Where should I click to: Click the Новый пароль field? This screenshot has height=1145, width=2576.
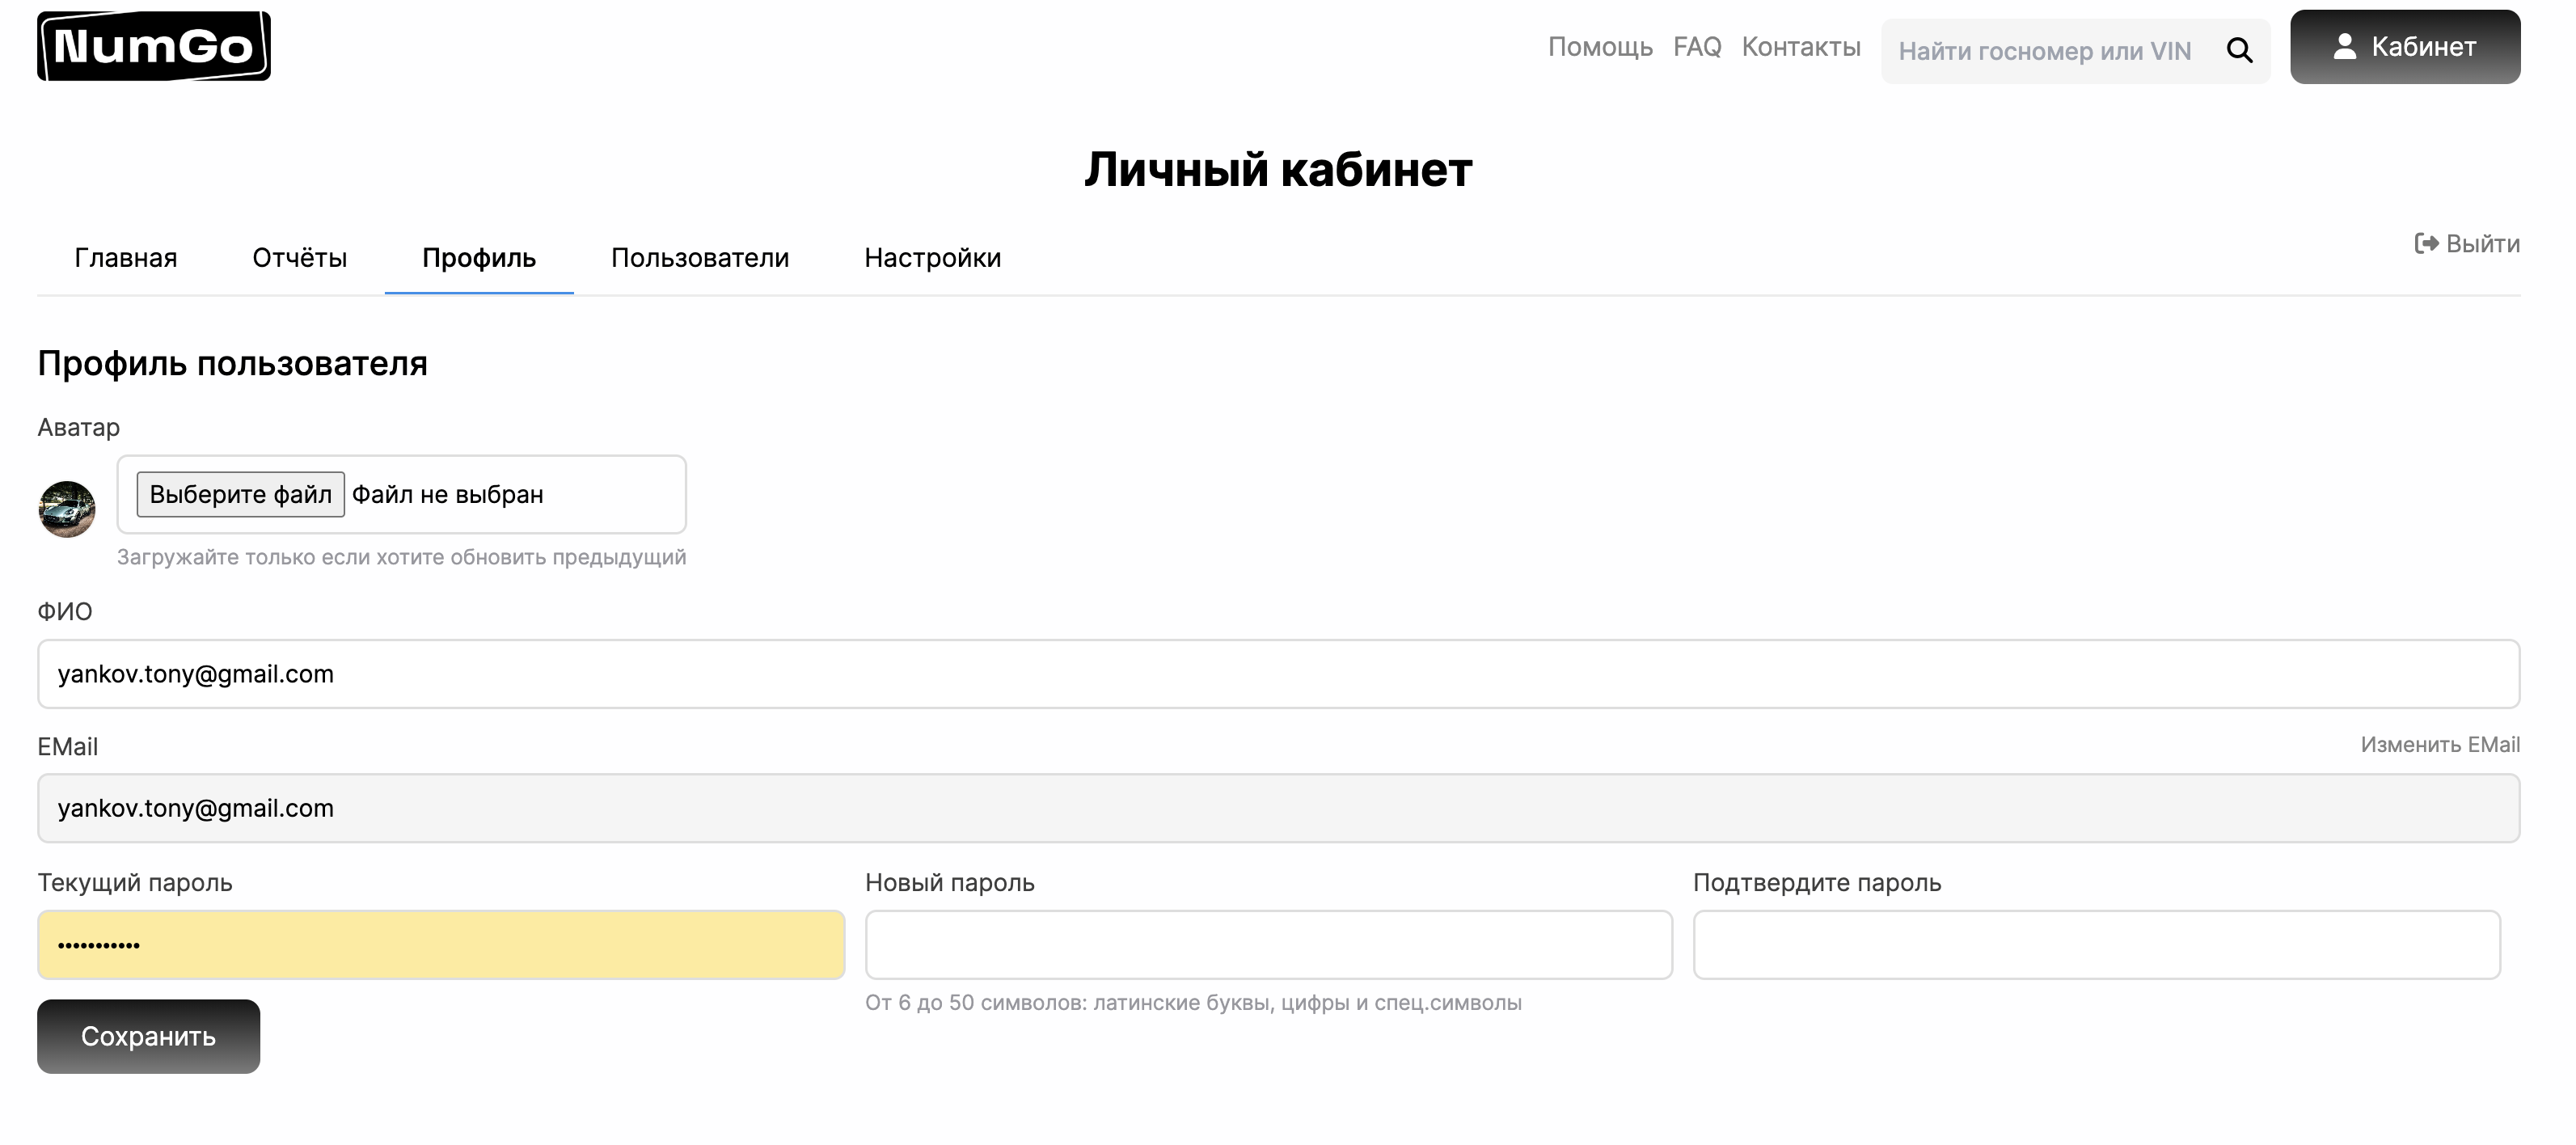point(1268,945)
